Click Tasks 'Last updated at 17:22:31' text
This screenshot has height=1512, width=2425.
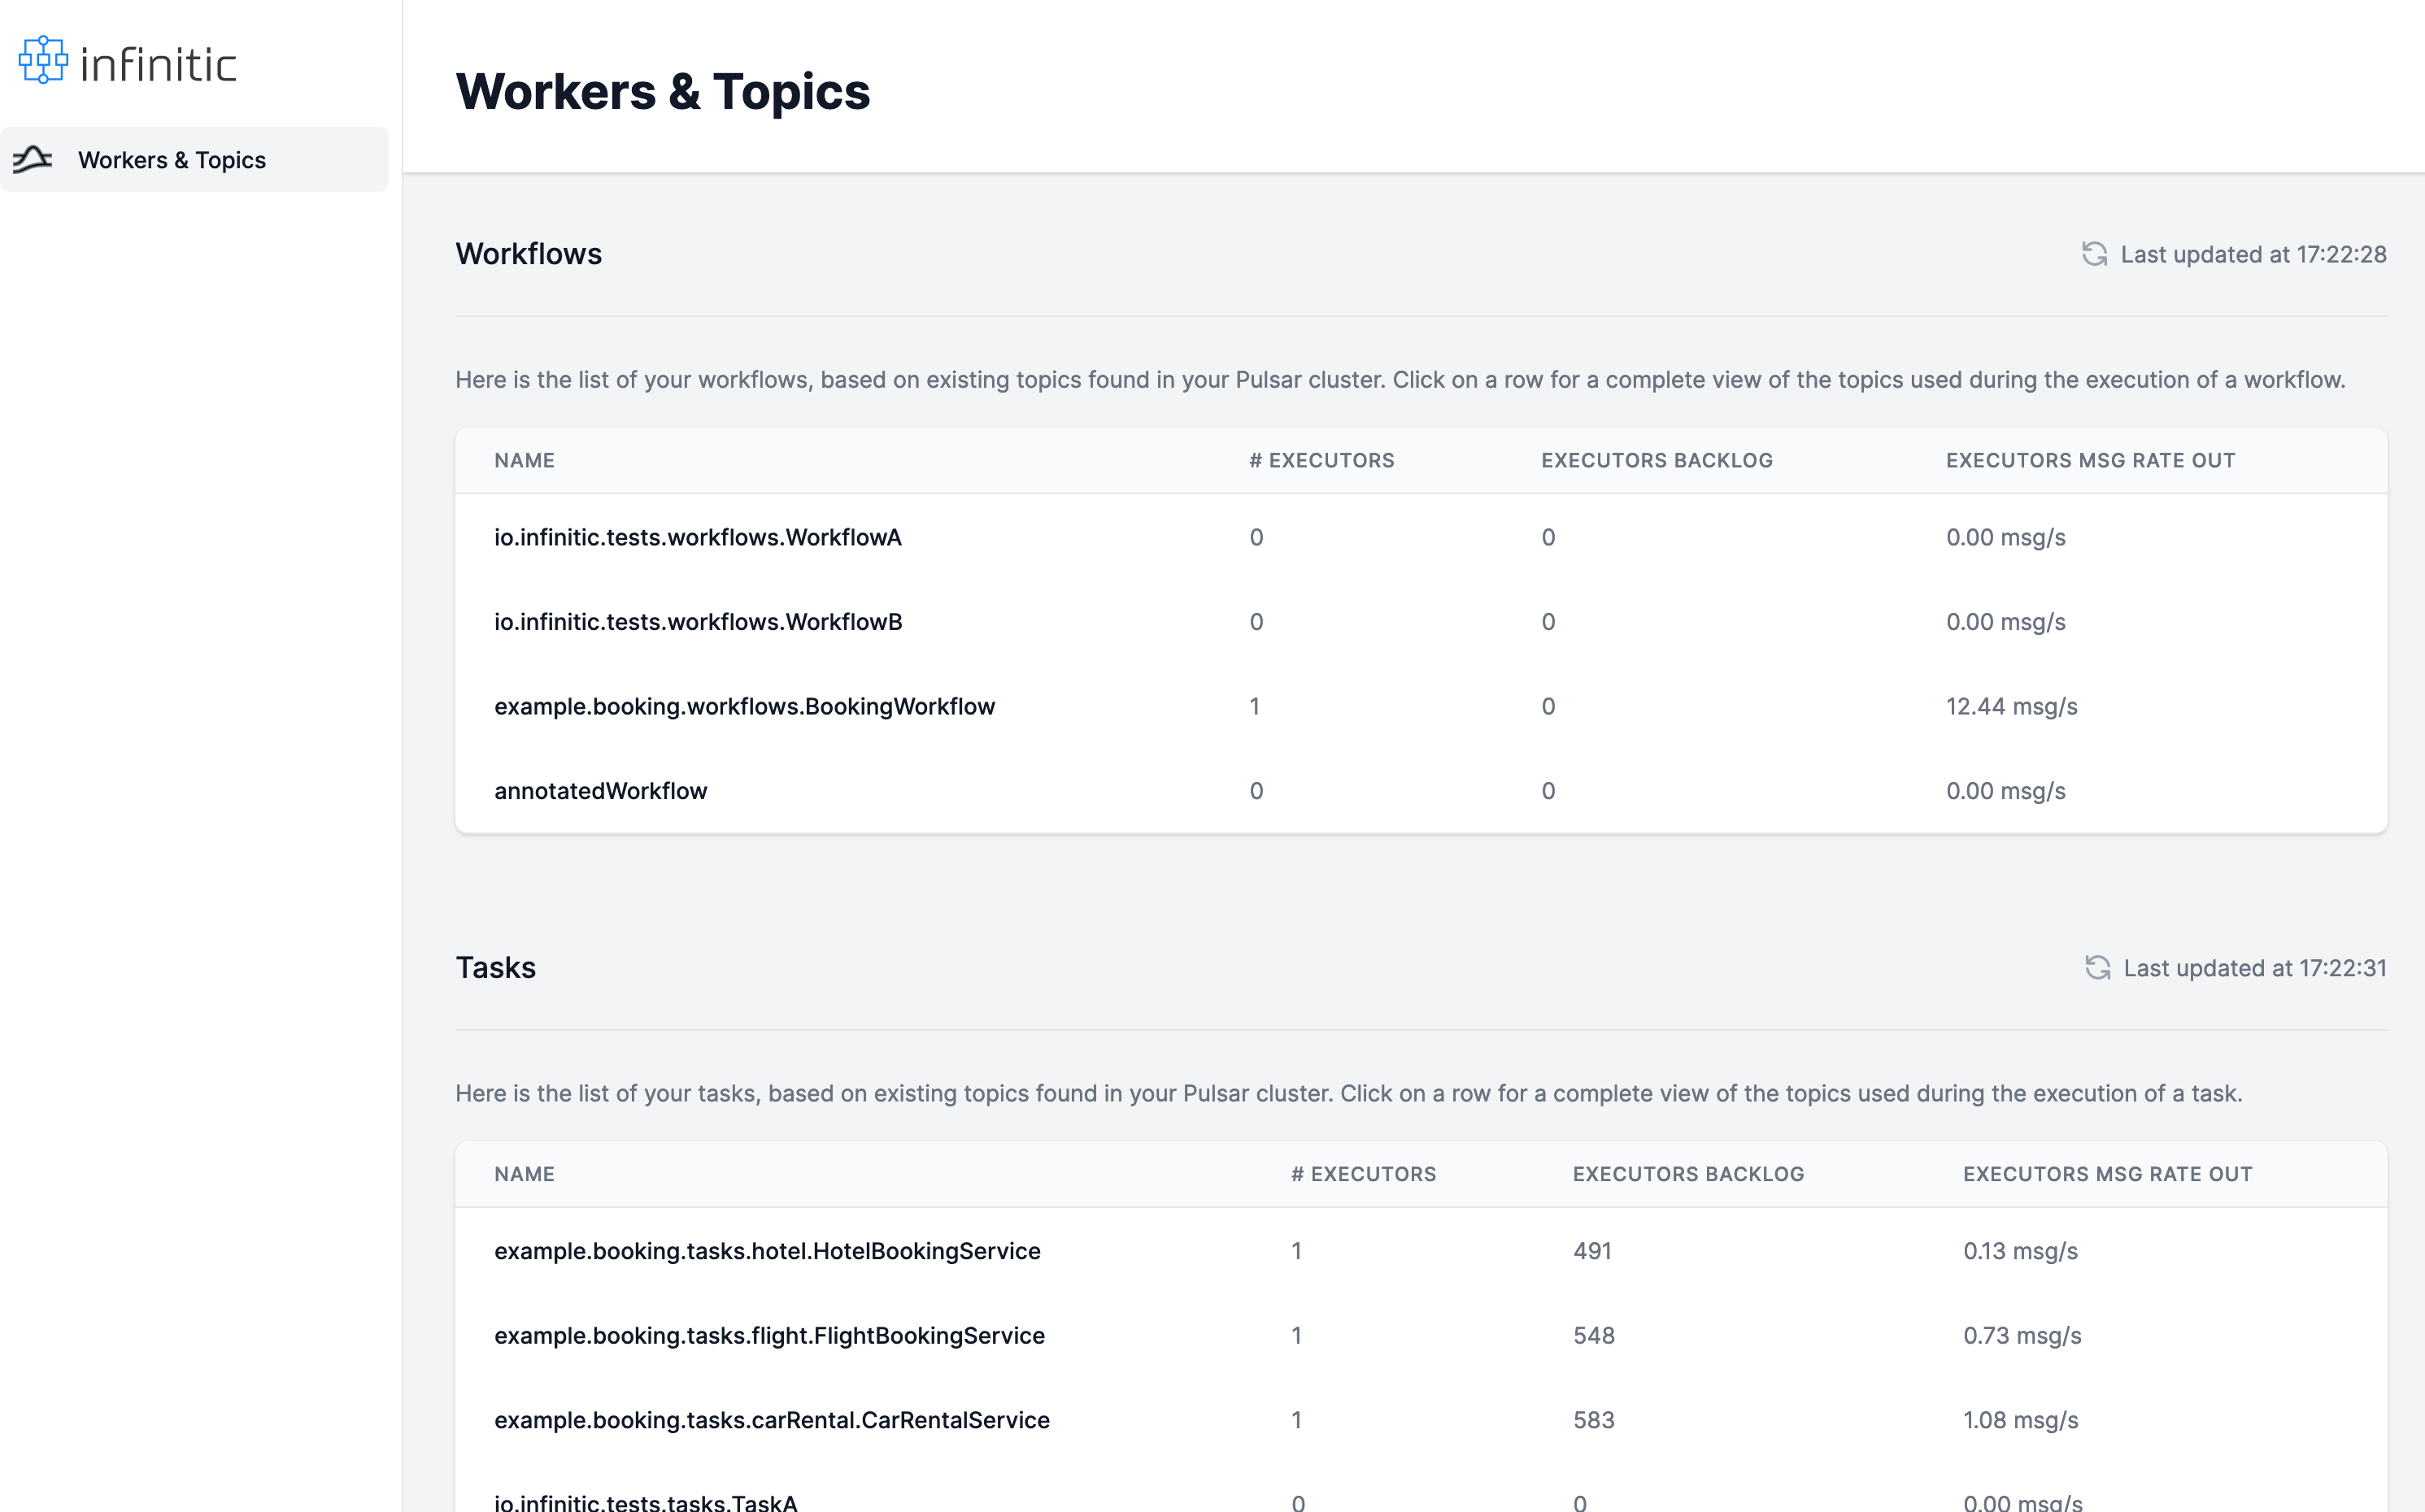2254,967
